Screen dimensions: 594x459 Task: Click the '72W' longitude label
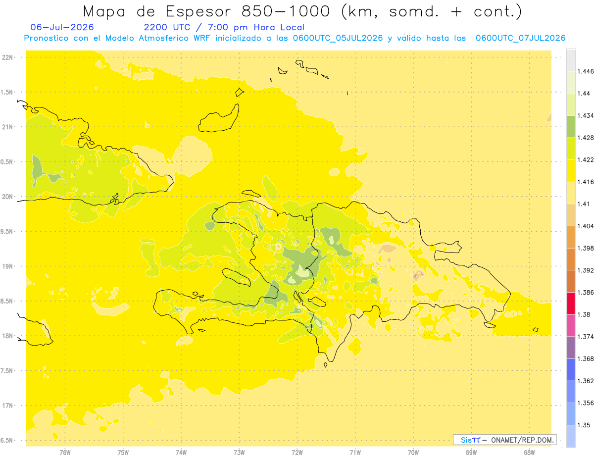(x=297, y=452)
